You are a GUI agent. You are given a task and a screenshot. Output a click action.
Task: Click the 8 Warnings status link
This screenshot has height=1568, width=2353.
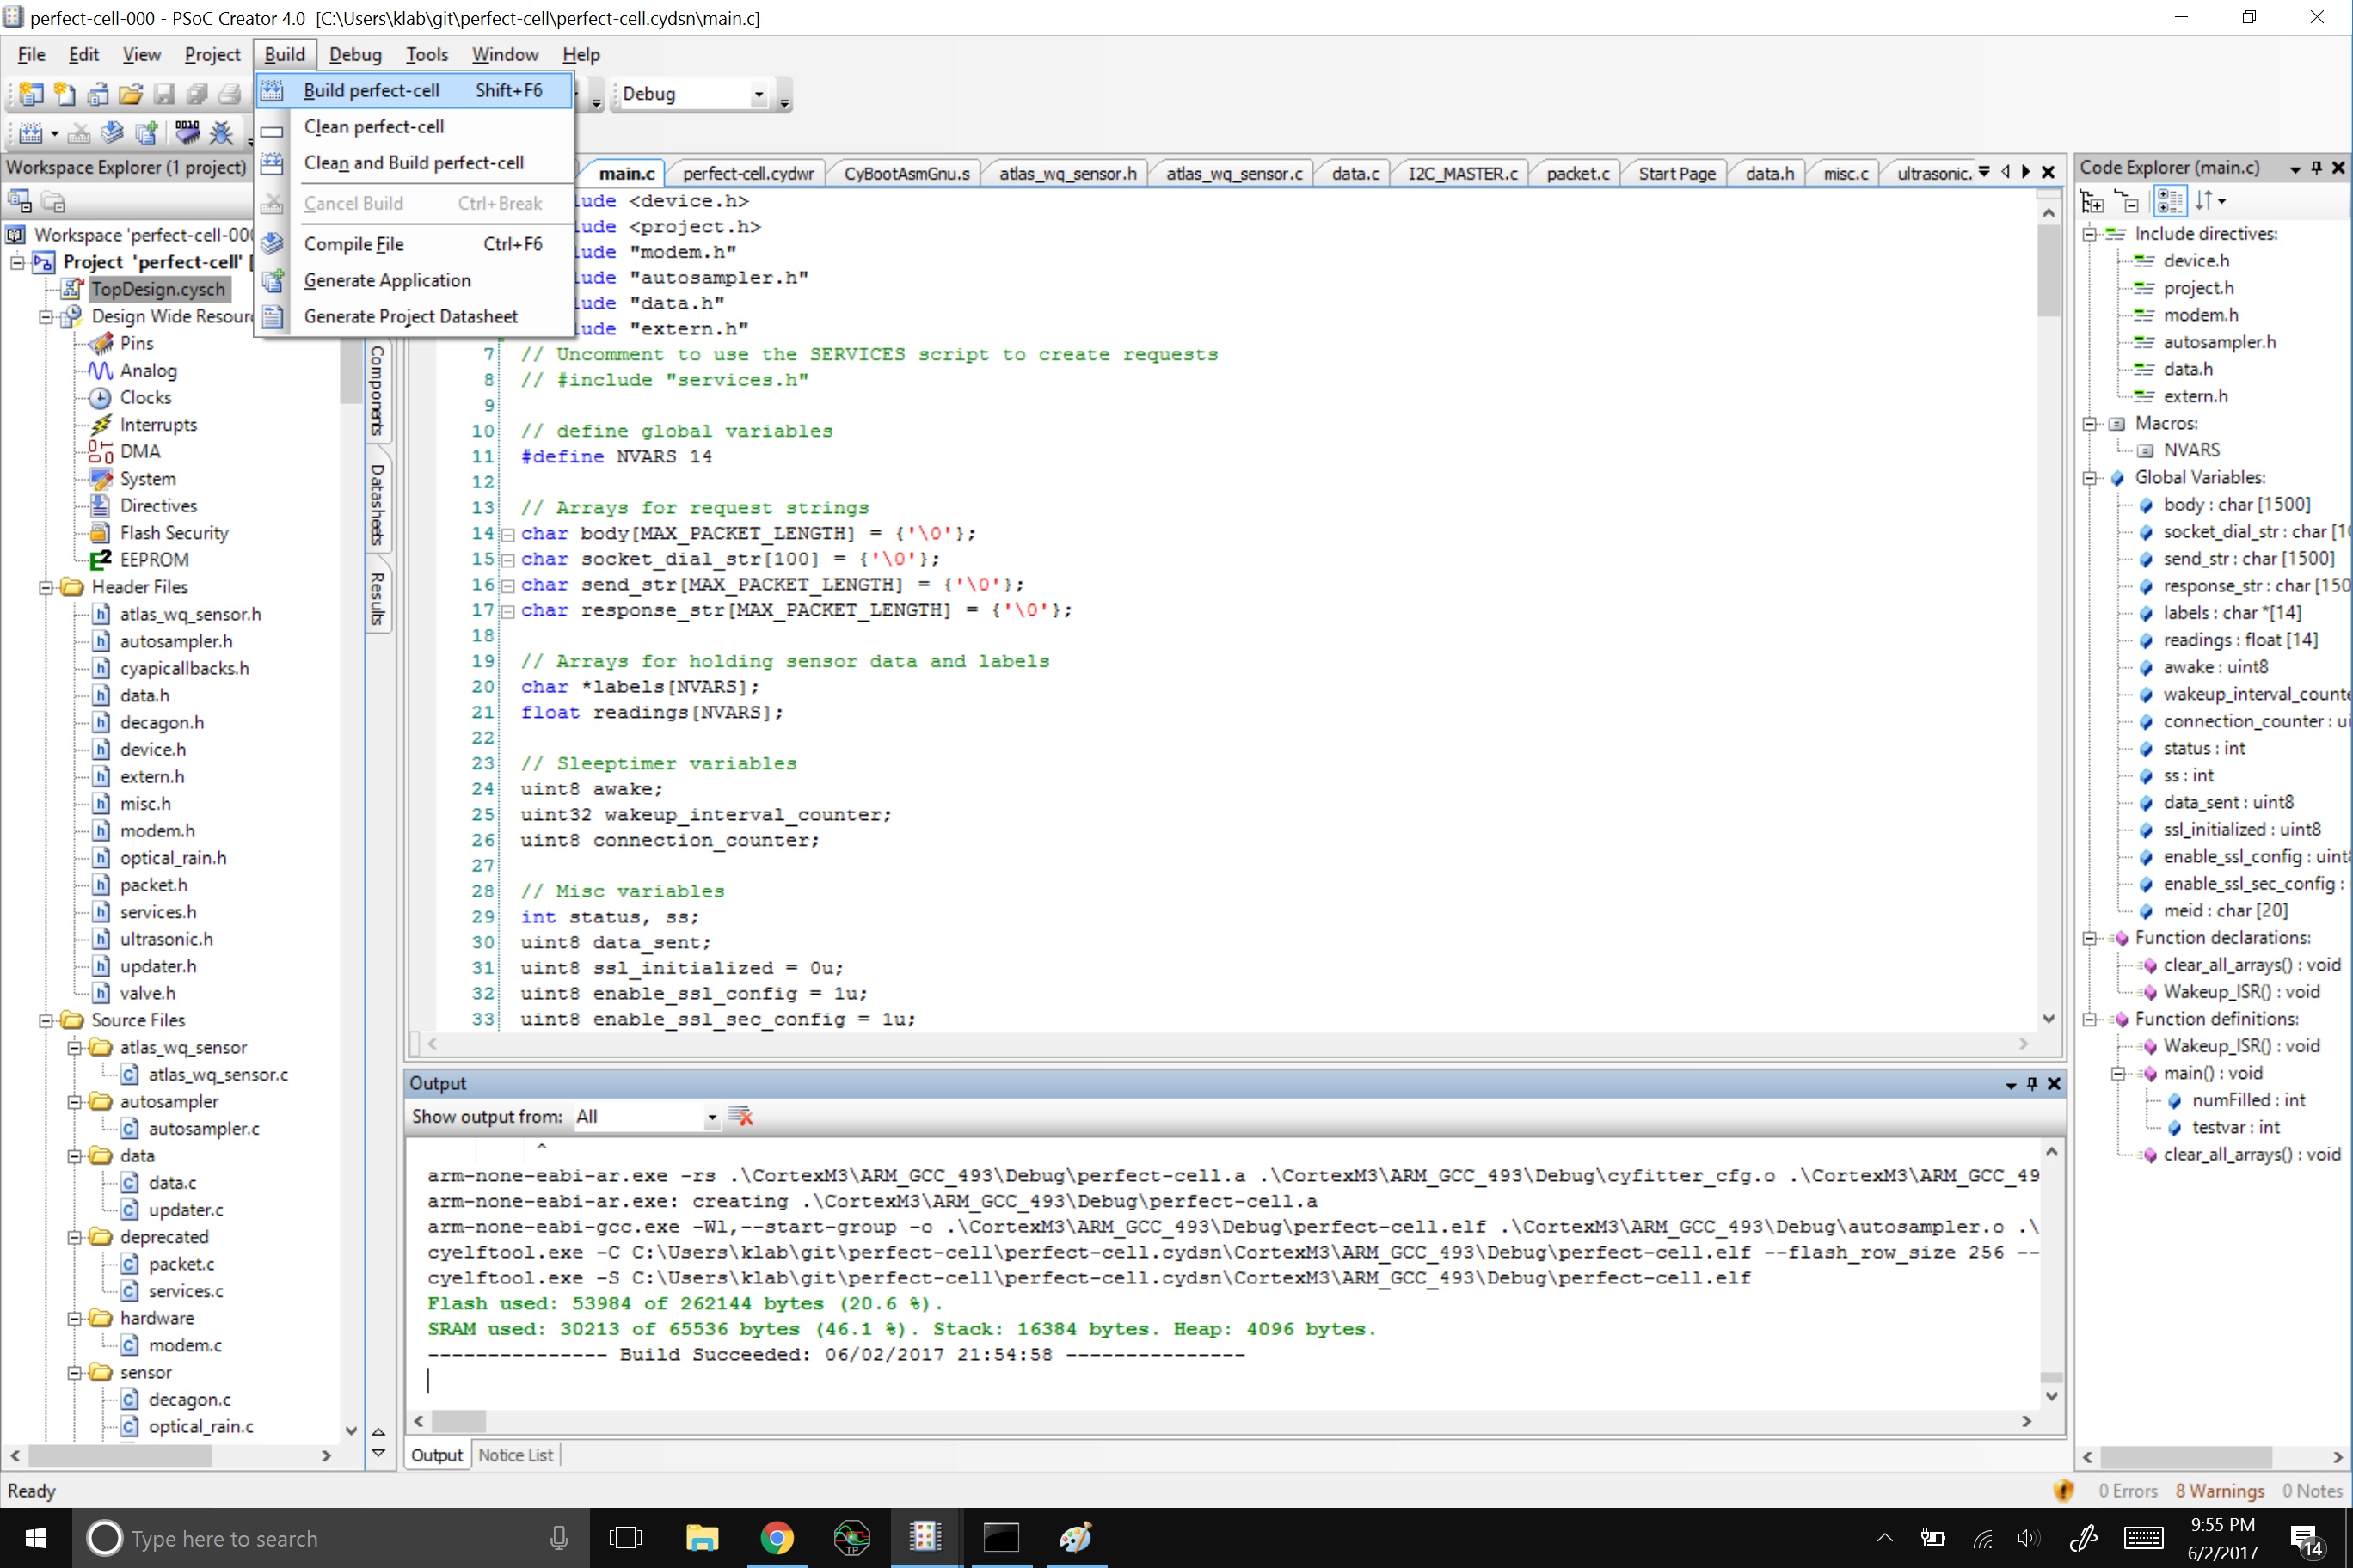tap(2219, 1490)
